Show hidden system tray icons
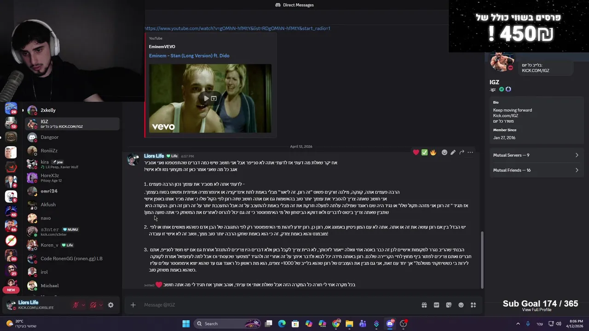This screenshot has height=331, width=589. coord(518,324)
